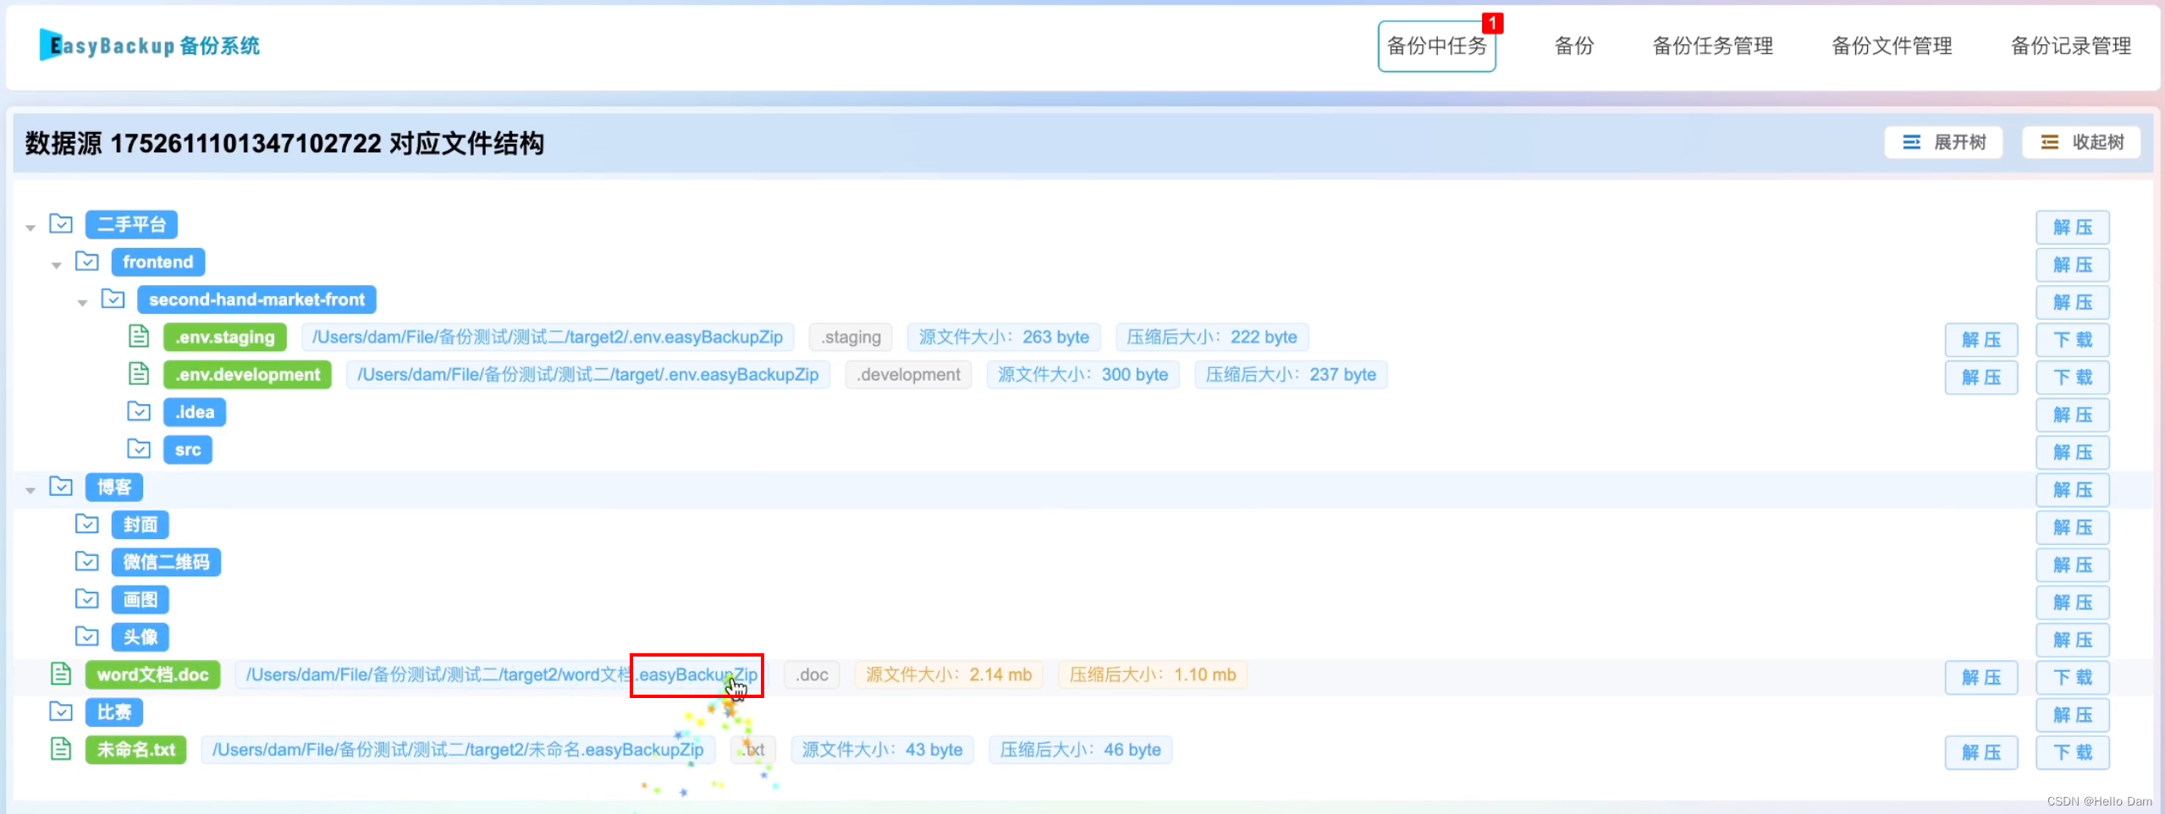2165x814 pixels.
Task: Click 解压 in the .env.staging row
Action: (1981, 340)
